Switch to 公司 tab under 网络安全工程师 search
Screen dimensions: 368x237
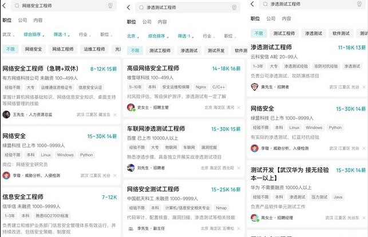tap(22, 20)
